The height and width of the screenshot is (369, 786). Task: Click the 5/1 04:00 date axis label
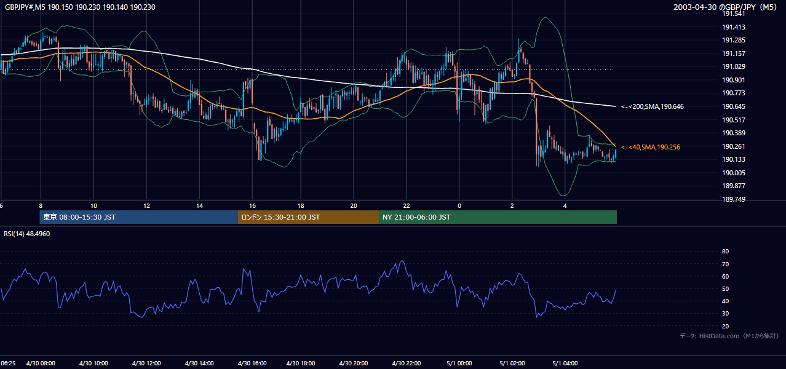(x=565, y=363)
